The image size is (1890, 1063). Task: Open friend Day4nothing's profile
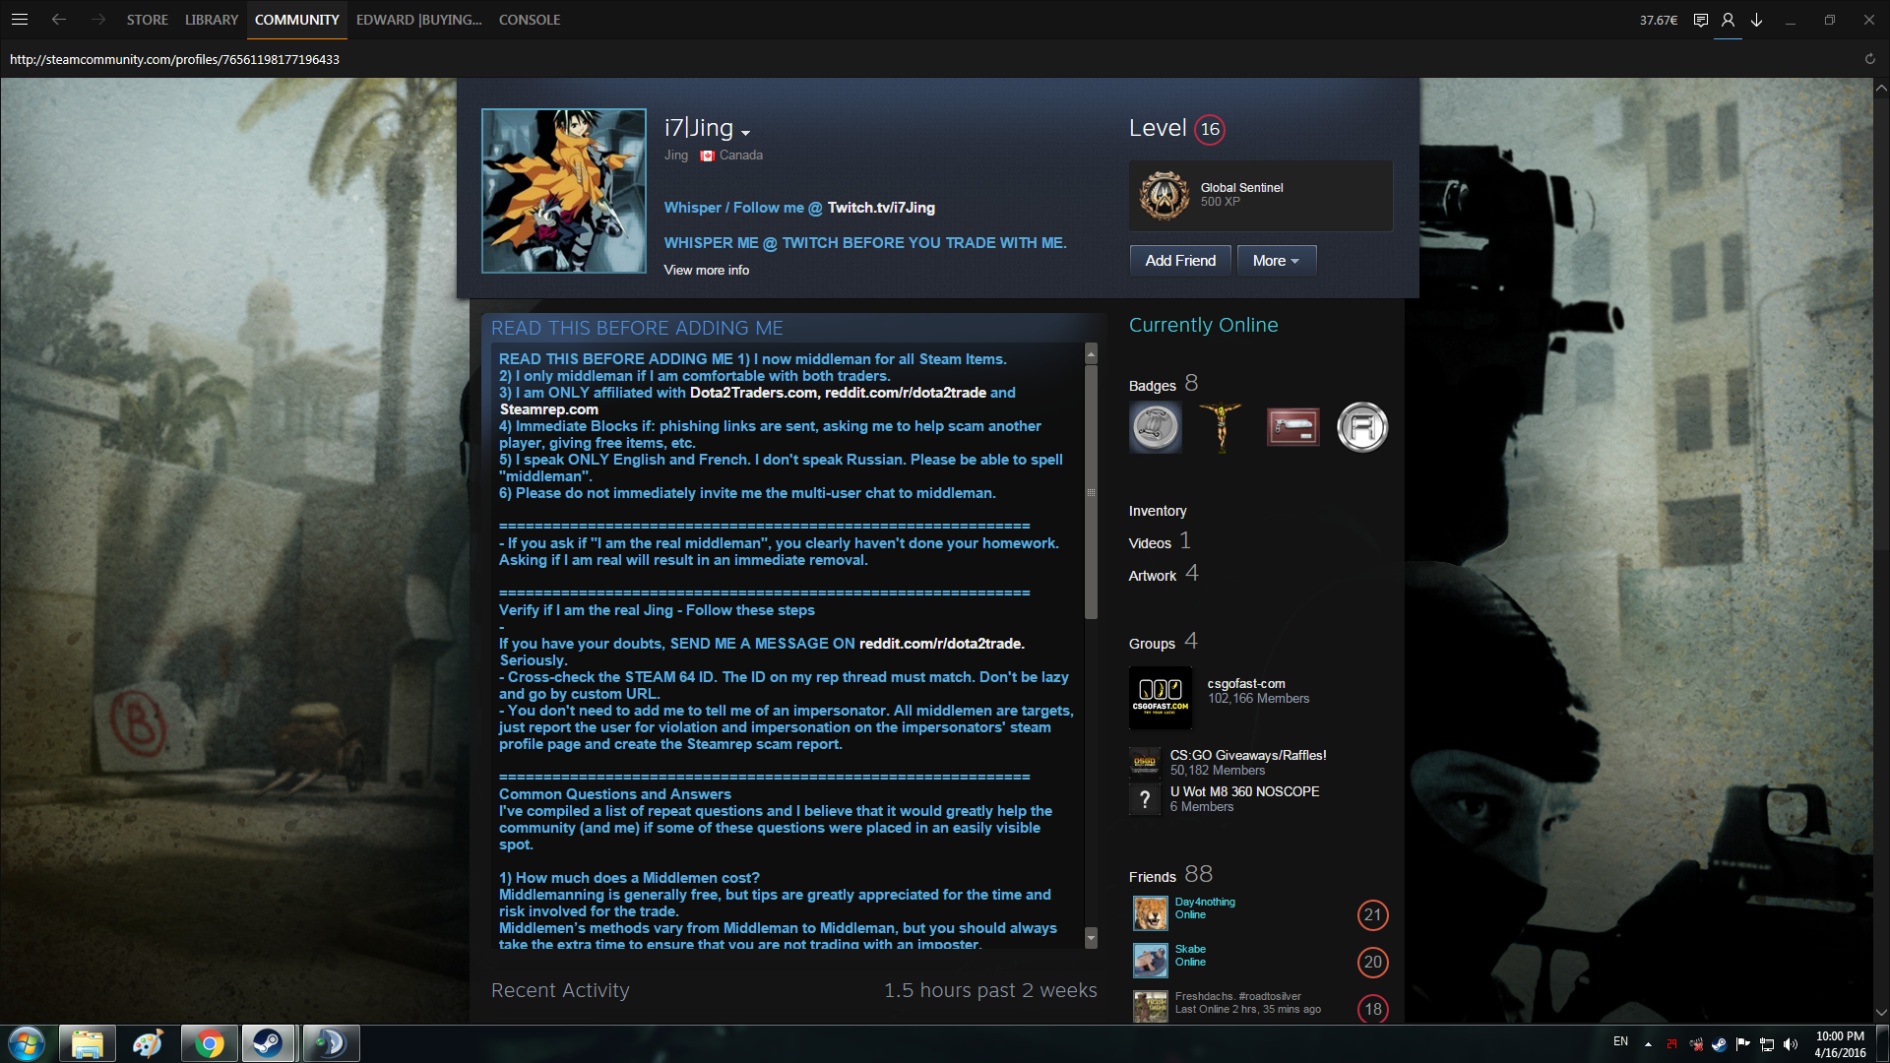[x=1204, y=903]
